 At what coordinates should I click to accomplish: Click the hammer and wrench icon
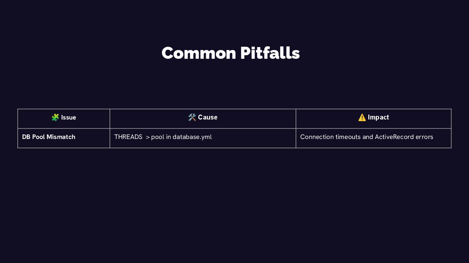(192, 117)
